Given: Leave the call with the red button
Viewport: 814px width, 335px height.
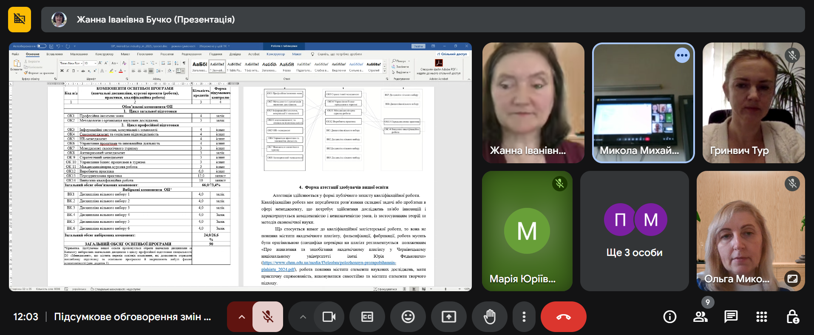Looking at the screenshot, I should (564, 317).
